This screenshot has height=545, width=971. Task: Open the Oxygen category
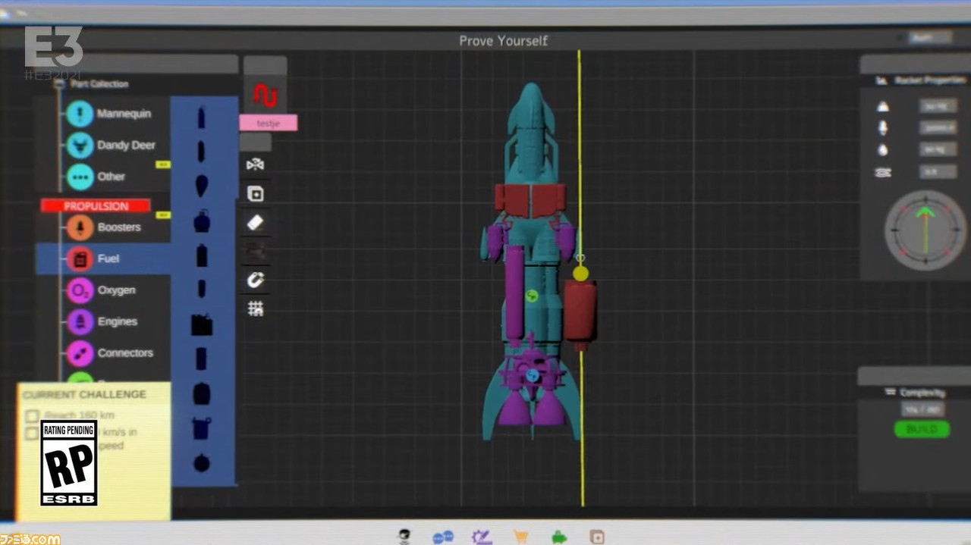coord(101,290)
